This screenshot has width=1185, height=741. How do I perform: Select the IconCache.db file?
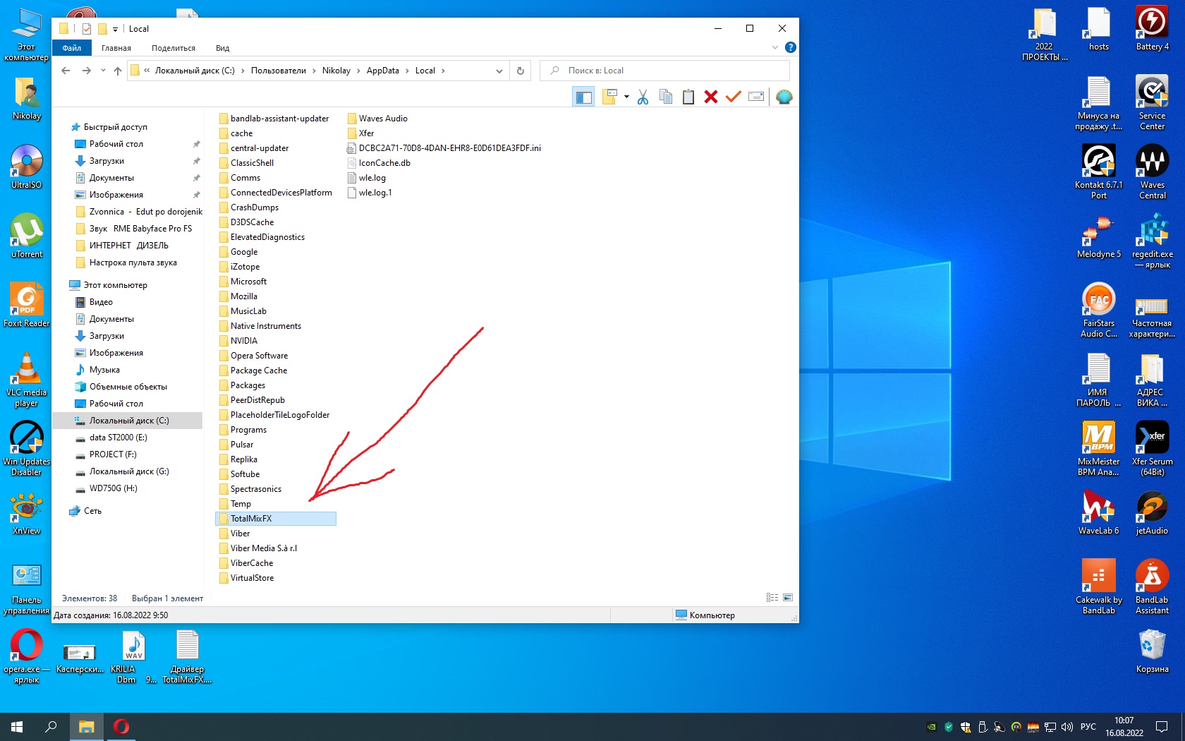click(x=384, y=163)
